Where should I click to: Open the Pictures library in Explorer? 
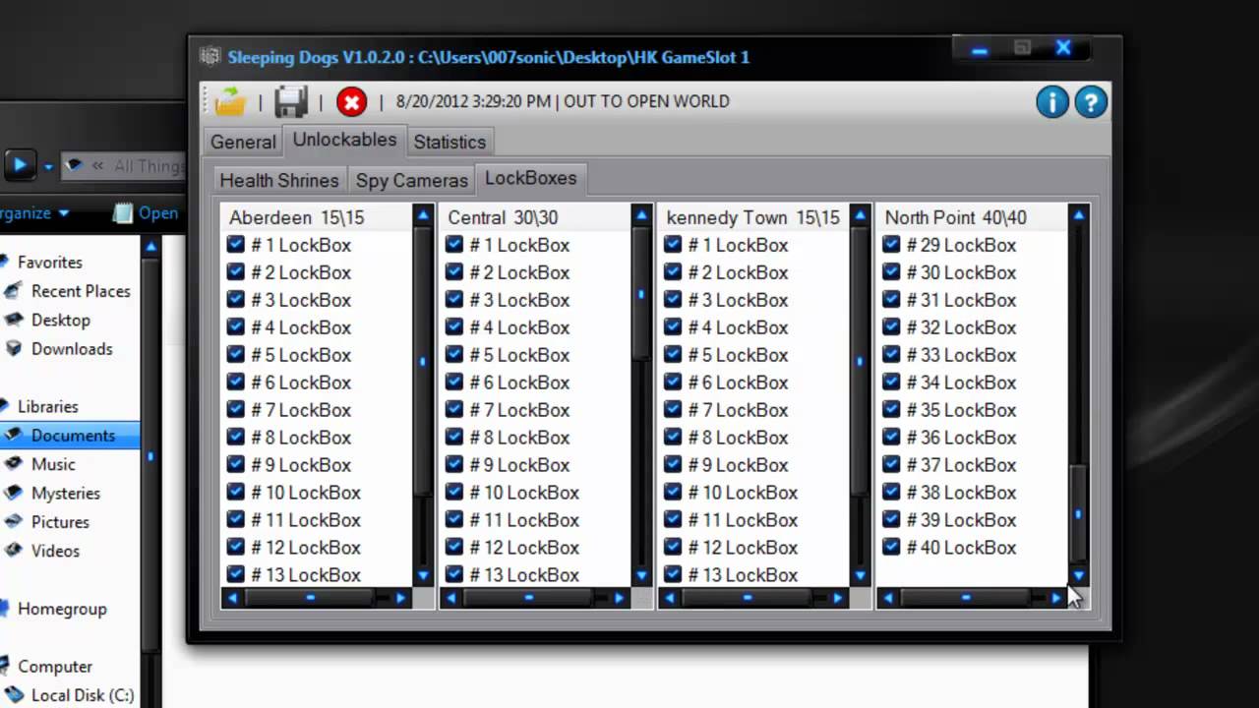[x=60, y=522]
